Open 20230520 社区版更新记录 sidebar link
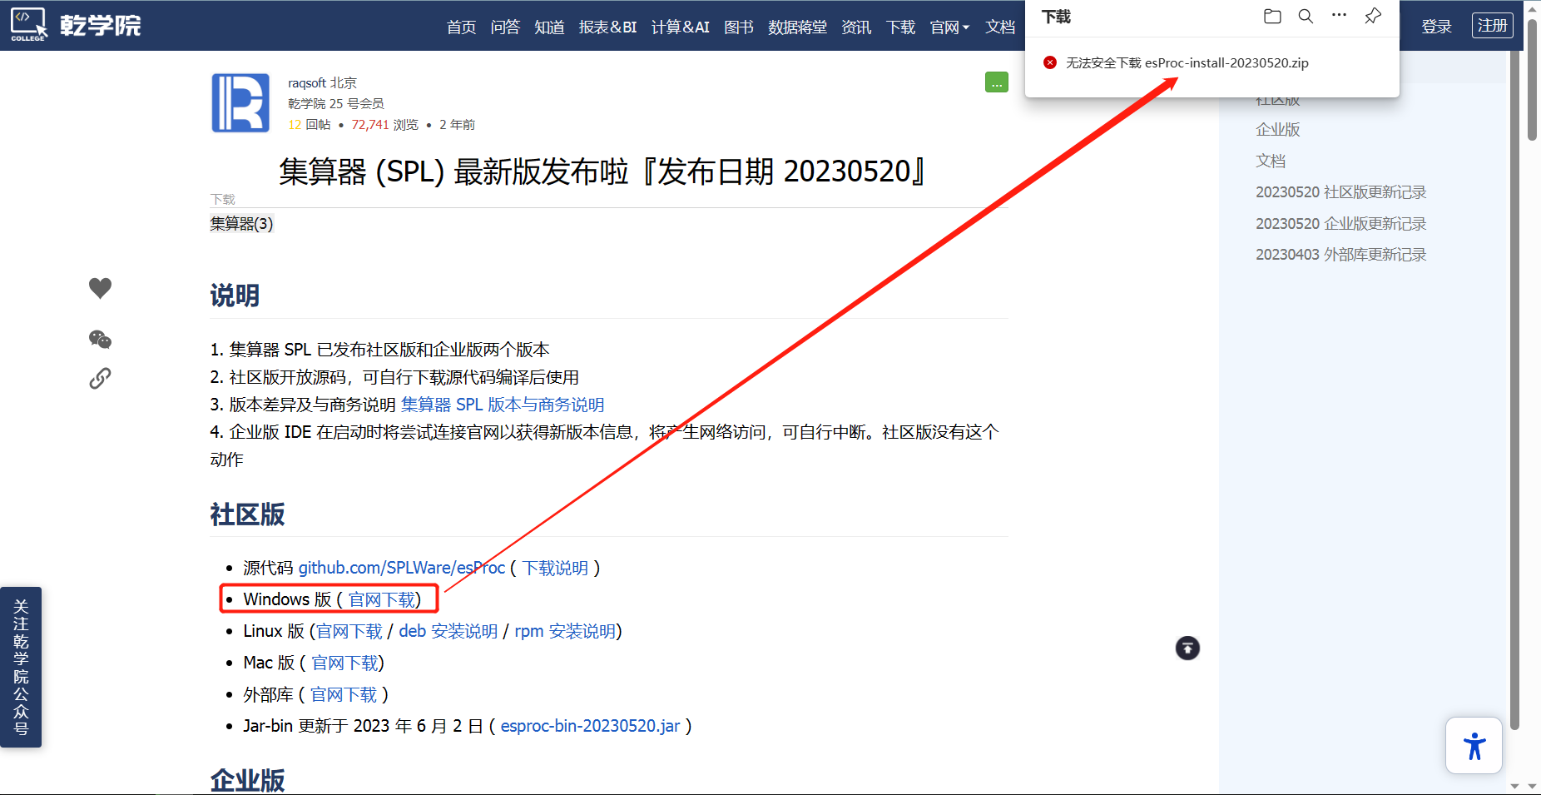 1340,192
